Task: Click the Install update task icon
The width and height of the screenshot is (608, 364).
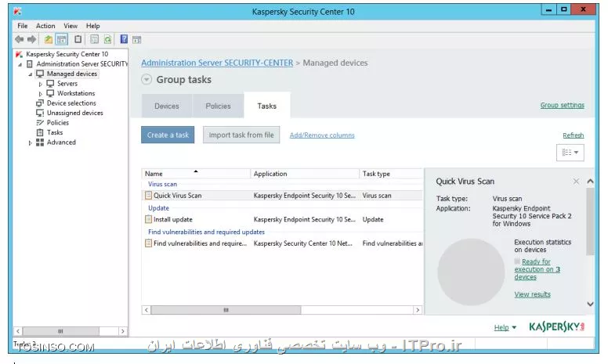Action: click(148, 219)
